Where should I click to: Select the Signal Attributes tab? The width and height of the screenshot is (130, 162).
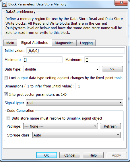[x=34, y=42]
